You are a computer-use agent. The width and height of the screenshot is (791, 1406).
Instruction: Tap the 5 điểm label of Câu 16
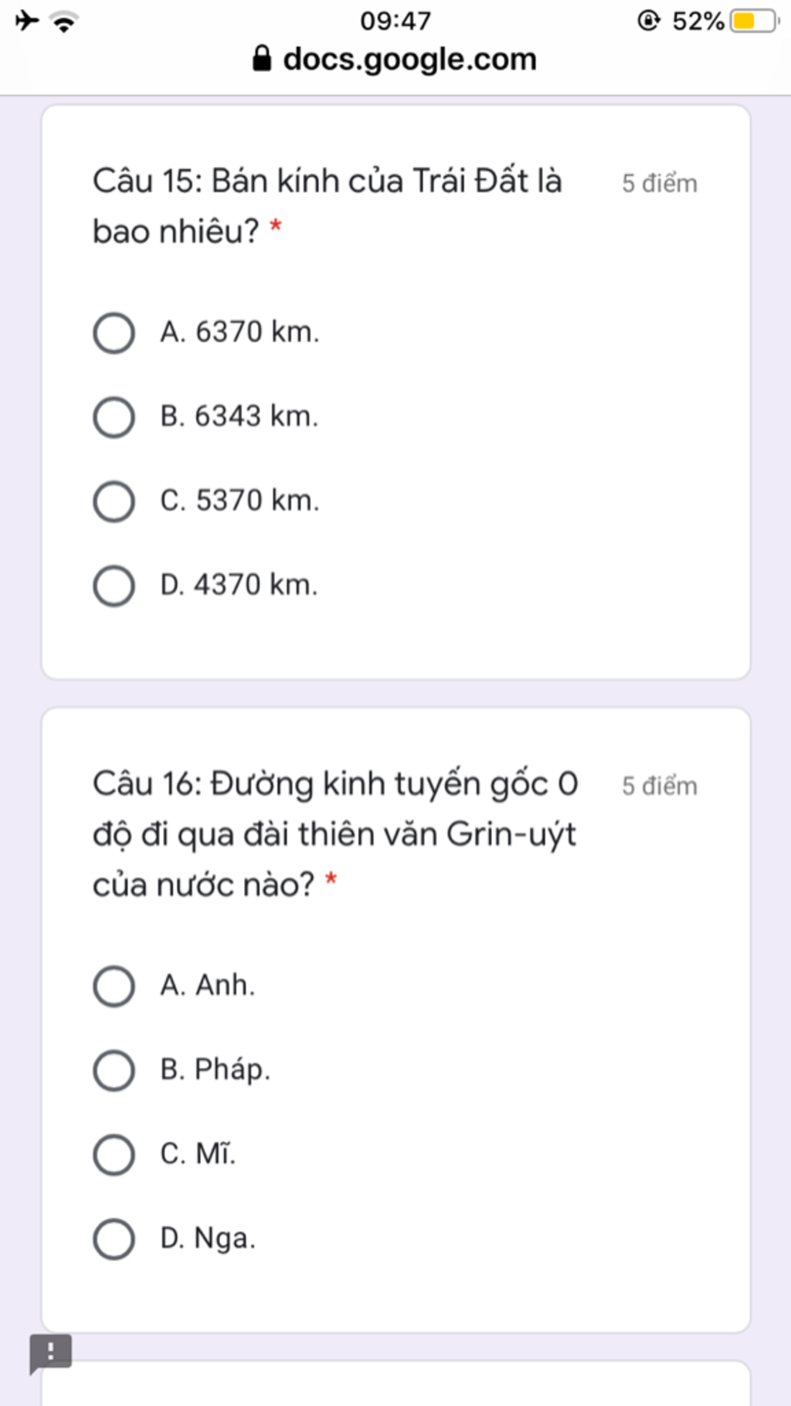click(x=660, y=786)
